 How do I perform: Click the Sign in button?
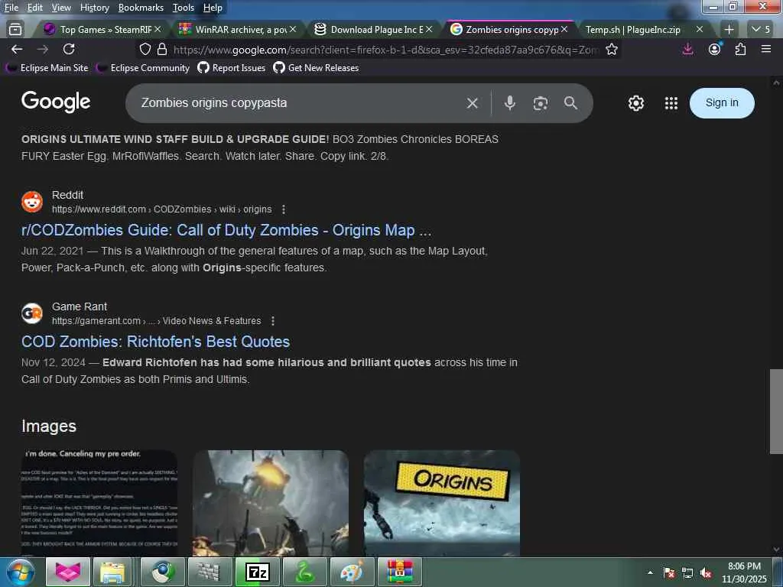tap(722, 103)
